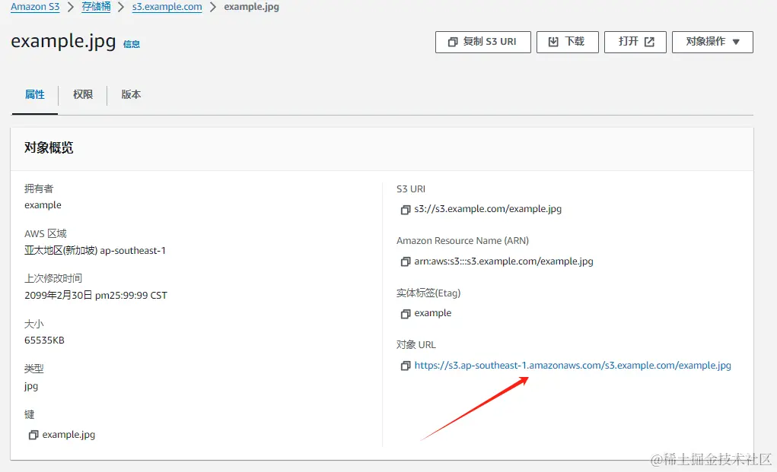Copy the Etag value icon
This screenshot has height=472, width=777.
pyautogui.click(x=406, y=314)
